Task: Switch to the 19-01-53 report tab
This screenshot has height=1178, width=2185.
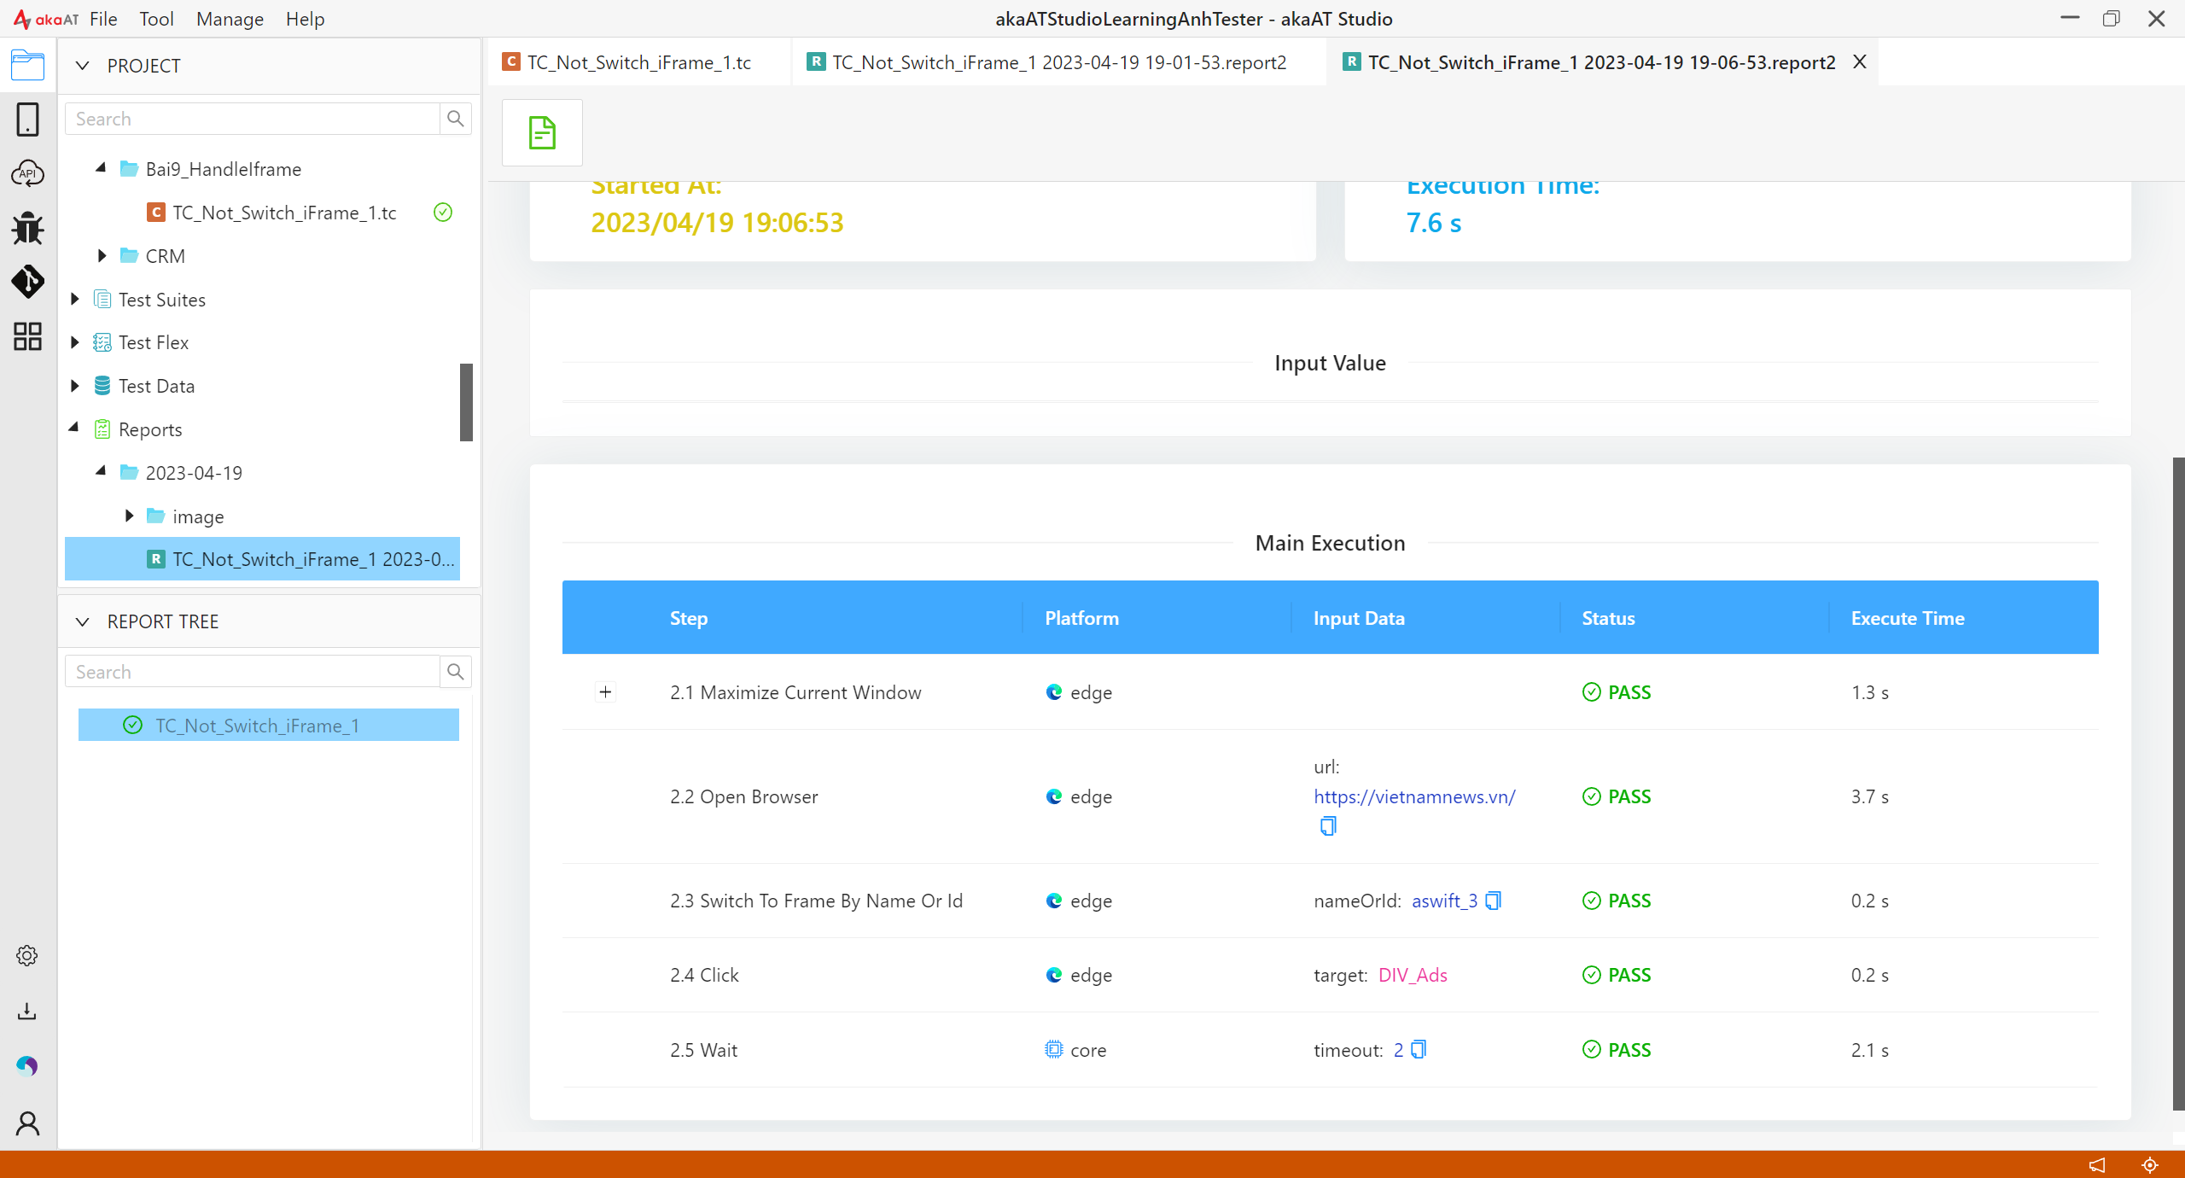Action: click(1058, 62)
